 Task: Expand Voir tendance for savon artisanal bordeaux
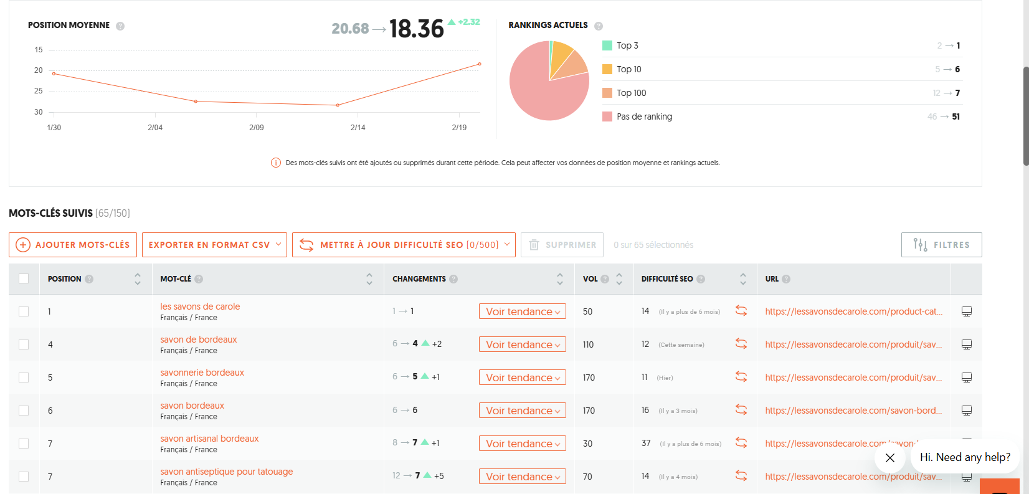click(x=523, y=444)
